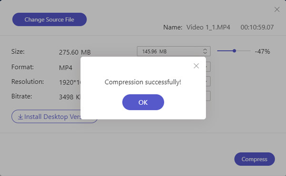286x176 pixels.
Task: Click the -47% reduction percentage label
Action: pos(262,52)
